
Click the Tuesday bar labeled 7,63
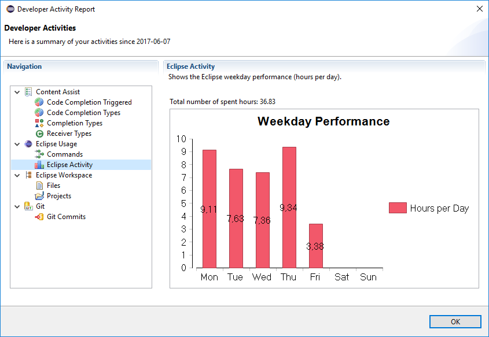point(236,219)
